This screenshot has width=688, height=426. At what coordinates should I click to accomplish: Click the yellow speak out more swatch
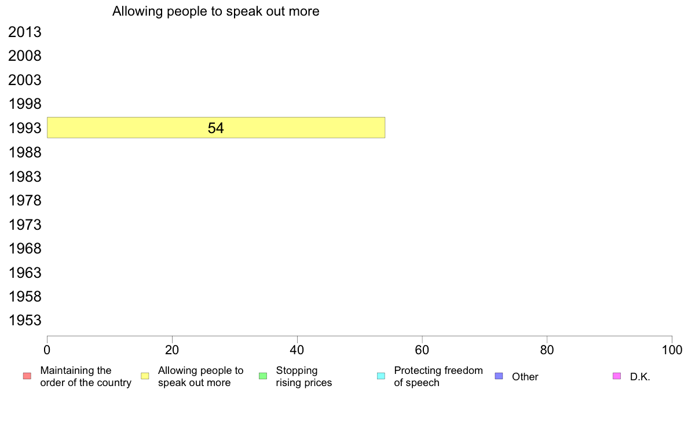pyautogui.click(x=145, y=376)
